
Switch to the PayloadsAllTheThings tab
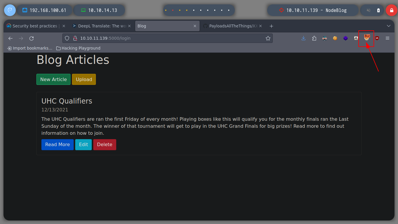pos(233,26)
